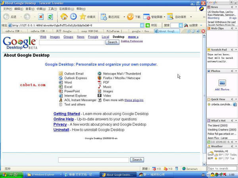Click the top Google Desktop search field

(x=72, y=42)
